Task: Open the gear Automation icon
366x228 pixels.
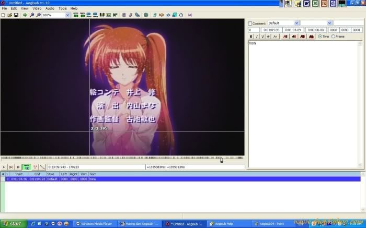Action: [x=146, y=15]
